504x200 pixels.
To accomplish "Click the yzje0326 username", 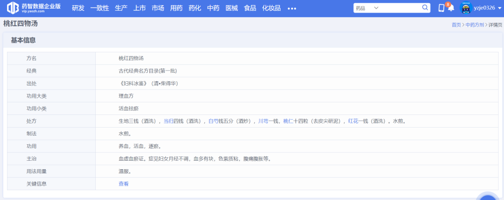I will click(x=484, y=8).
